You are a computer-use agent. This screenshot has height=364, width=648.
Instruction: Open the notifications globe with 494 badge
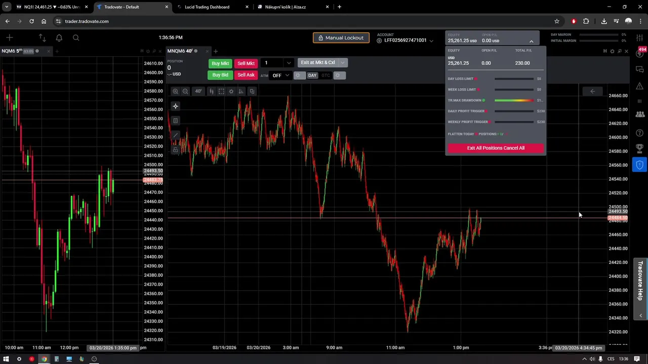[640, 53]
